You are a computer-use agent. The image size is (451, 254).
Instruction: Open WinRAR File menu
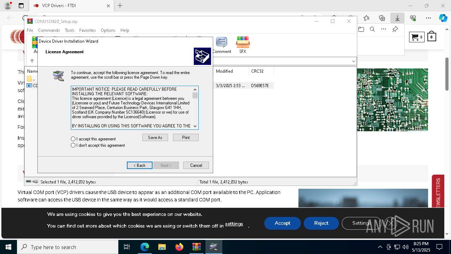30,30
